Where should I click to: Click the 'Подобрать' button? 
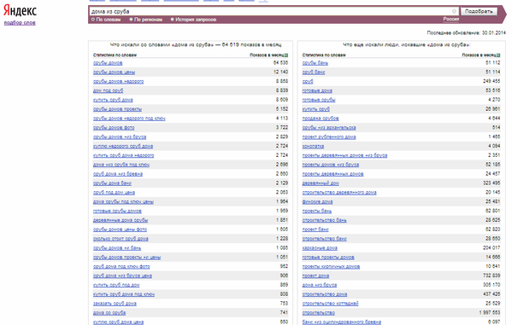tap(479, 11)
